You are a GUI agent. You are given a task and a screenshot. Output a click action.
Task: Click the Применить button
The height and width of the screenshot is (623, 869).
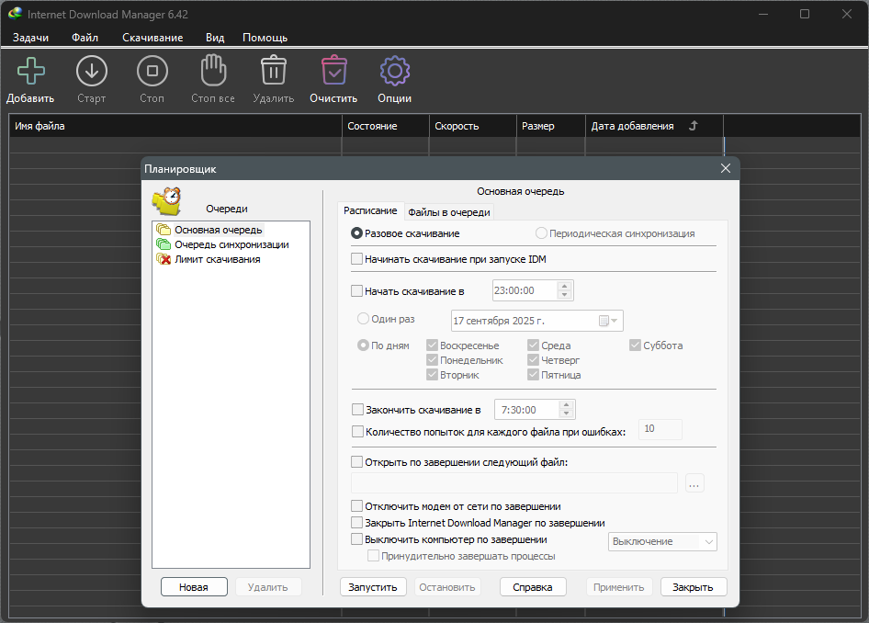click(x=619, y=587)
